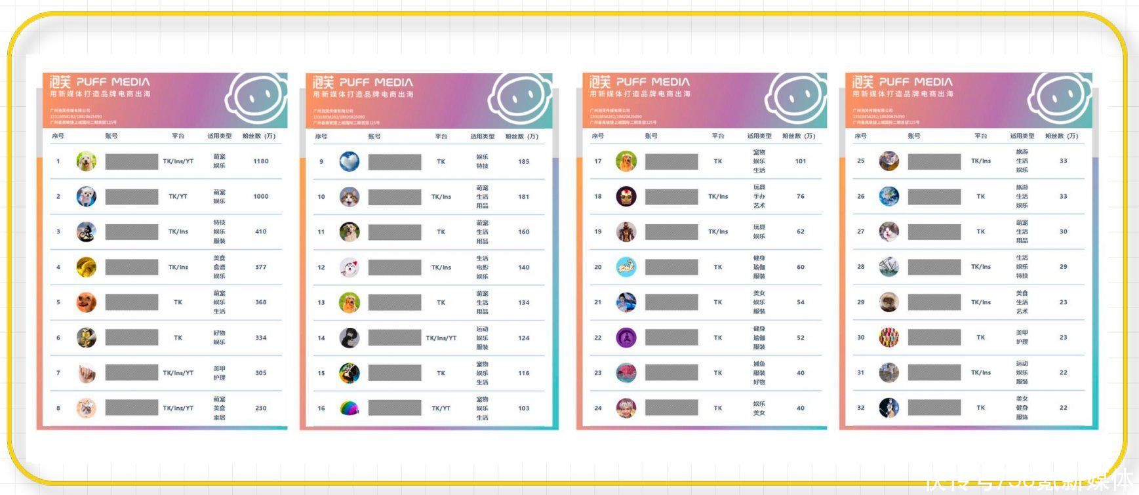This screenshot has height=495, width=1139.
Task: Click the 粉丝数 (万) header on first table
Action: [259, 136]
